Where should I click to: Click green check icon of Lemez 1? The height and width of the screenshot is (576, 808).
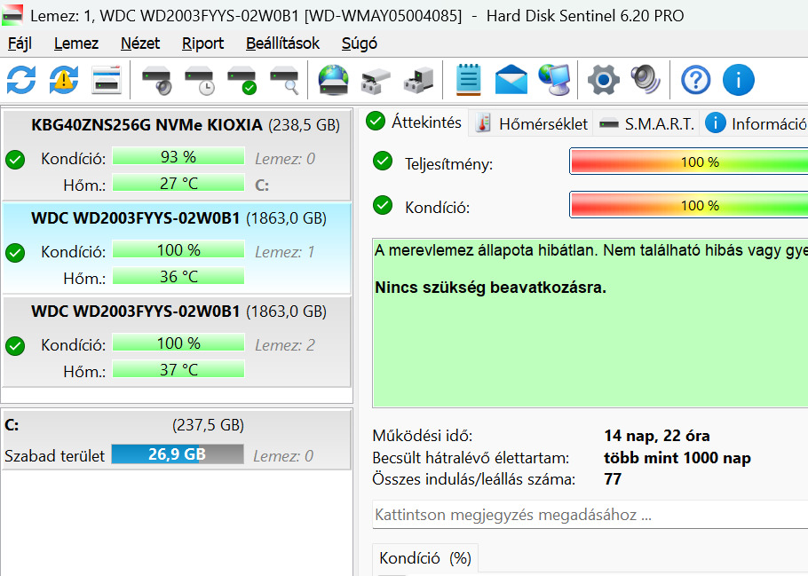pyautogui.click(x=15, y=253)
